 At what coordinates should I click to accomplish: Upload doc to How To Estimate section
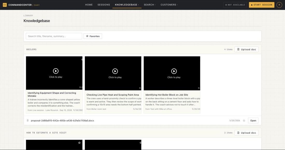coord(246,133)
